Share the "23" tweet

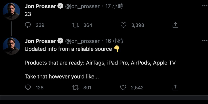[x=175, y=25]
